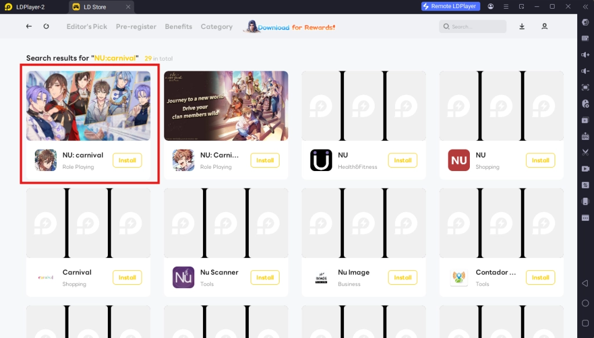Viewport: 594px width, 338px height.
Task: Collapse the sidebar with double-chevron icon
Action: click(x=585, y=6)
